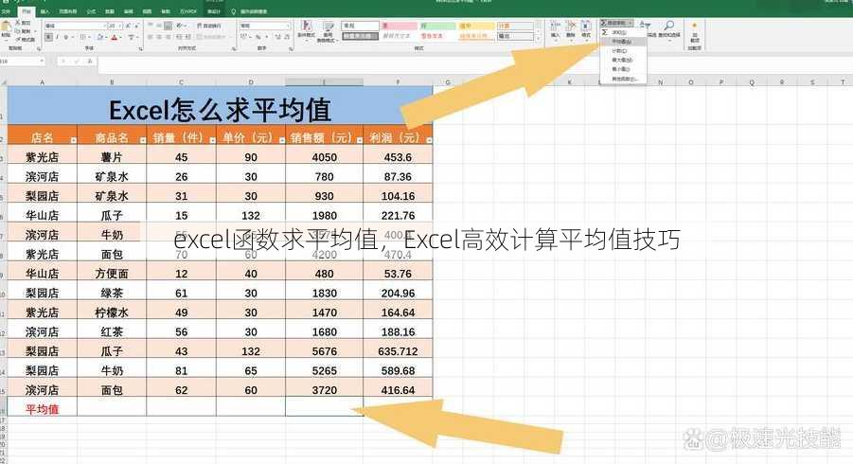The image size is (853, 464).
Task: Click the Paste clipboard icon
Action: click(6, 26)
